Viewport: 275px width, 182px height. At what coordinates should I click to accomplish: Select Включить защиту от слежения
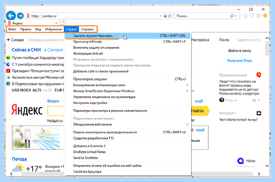[x=127, y=48]
